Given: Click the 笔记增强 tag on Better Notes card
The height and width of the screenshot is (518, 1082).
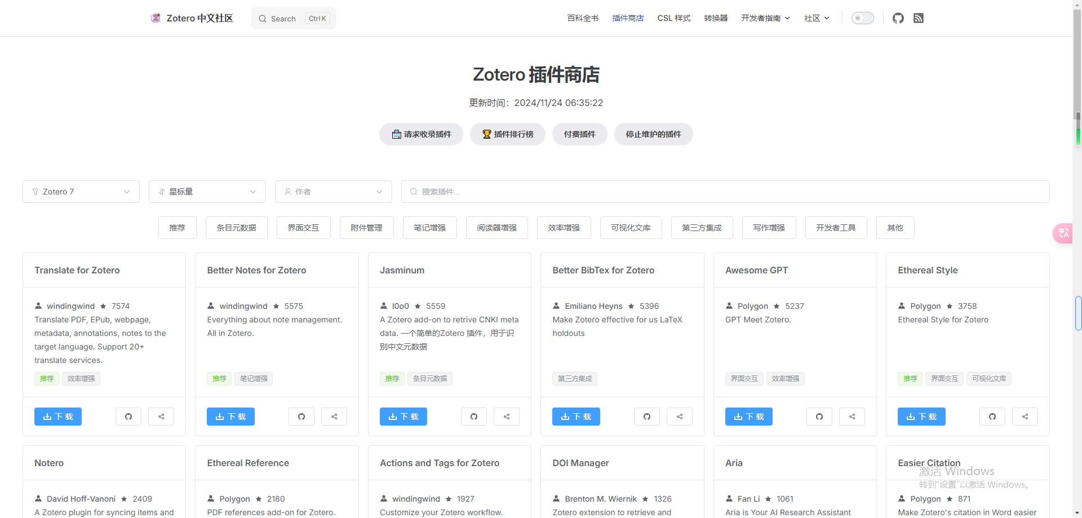Looking at the screenshot, I should 254,379.
